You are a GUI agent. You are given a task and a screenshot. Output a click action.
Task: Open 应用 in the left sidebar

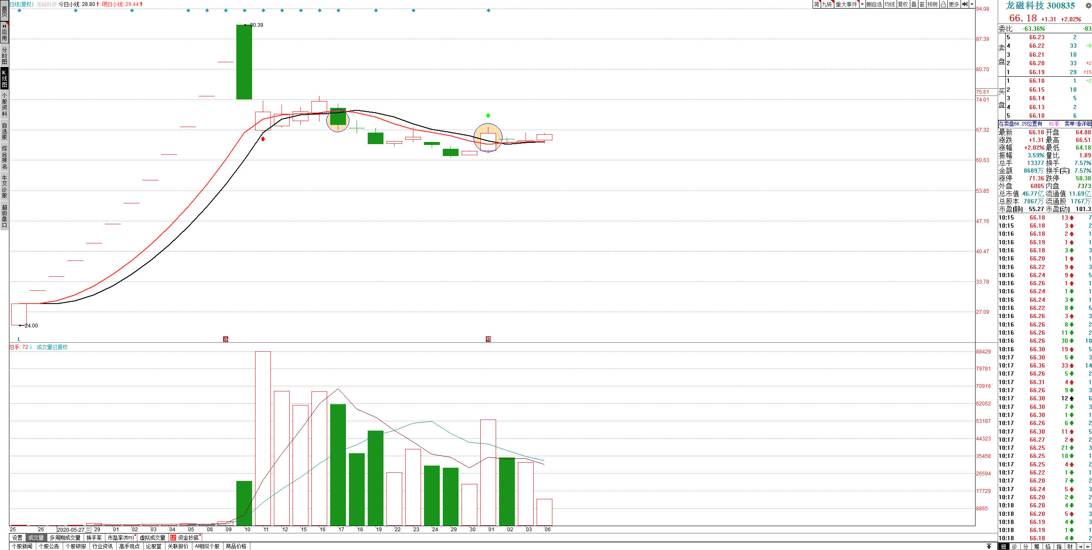[x=4, y=32]
